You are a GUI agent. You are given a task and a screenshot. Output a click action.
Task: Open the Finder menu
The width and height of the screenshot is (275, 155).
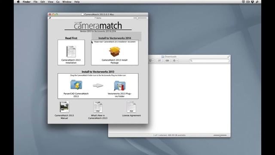27,2
